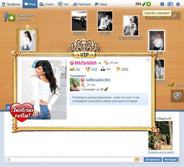Click the heart cupid side button
184x167 pixels.
click(x=177, y=96)
